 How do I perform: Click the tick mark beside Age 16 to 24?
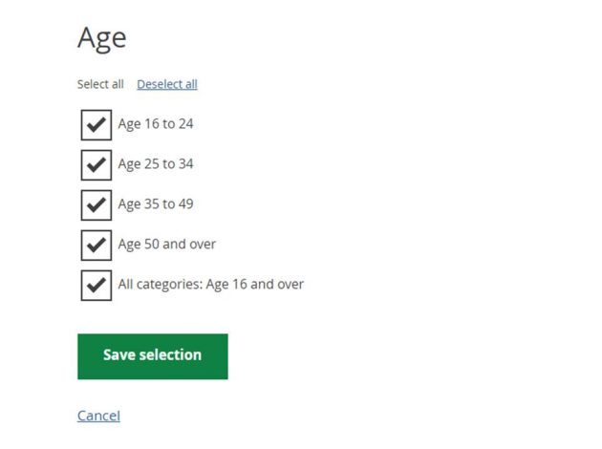(x=97, y=124)
